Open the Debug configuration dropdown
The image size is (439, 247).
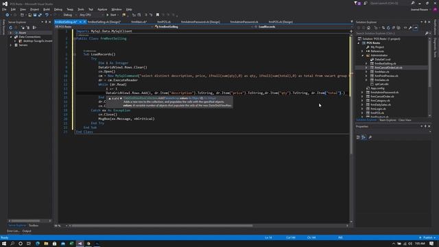(x=70, y=15)
